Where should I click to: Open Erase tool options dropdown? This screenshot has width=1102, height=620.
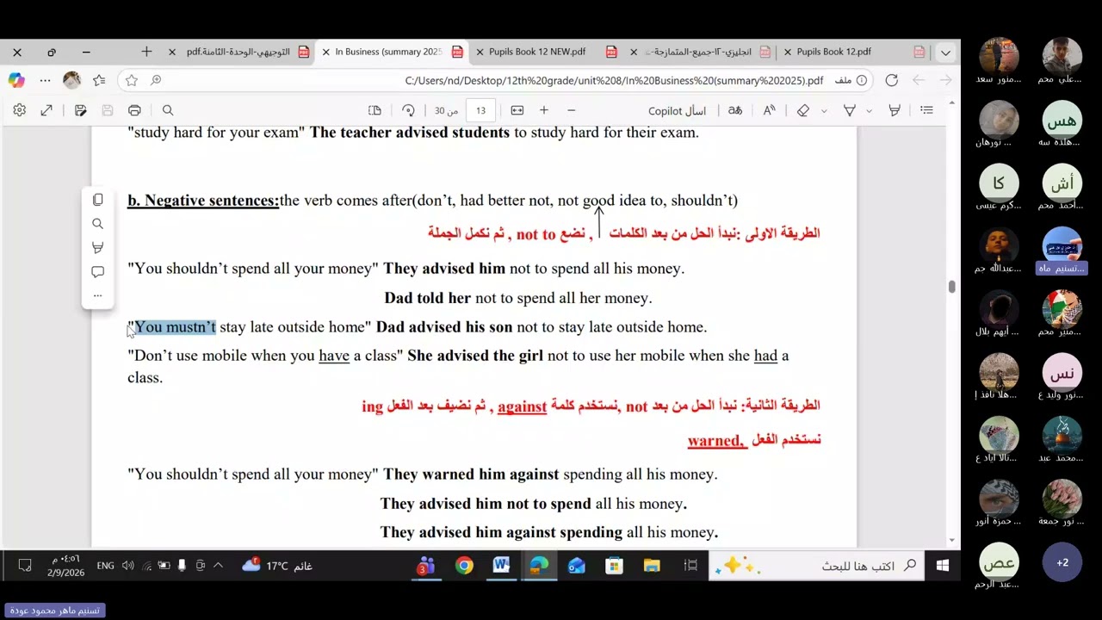[824, 111]
